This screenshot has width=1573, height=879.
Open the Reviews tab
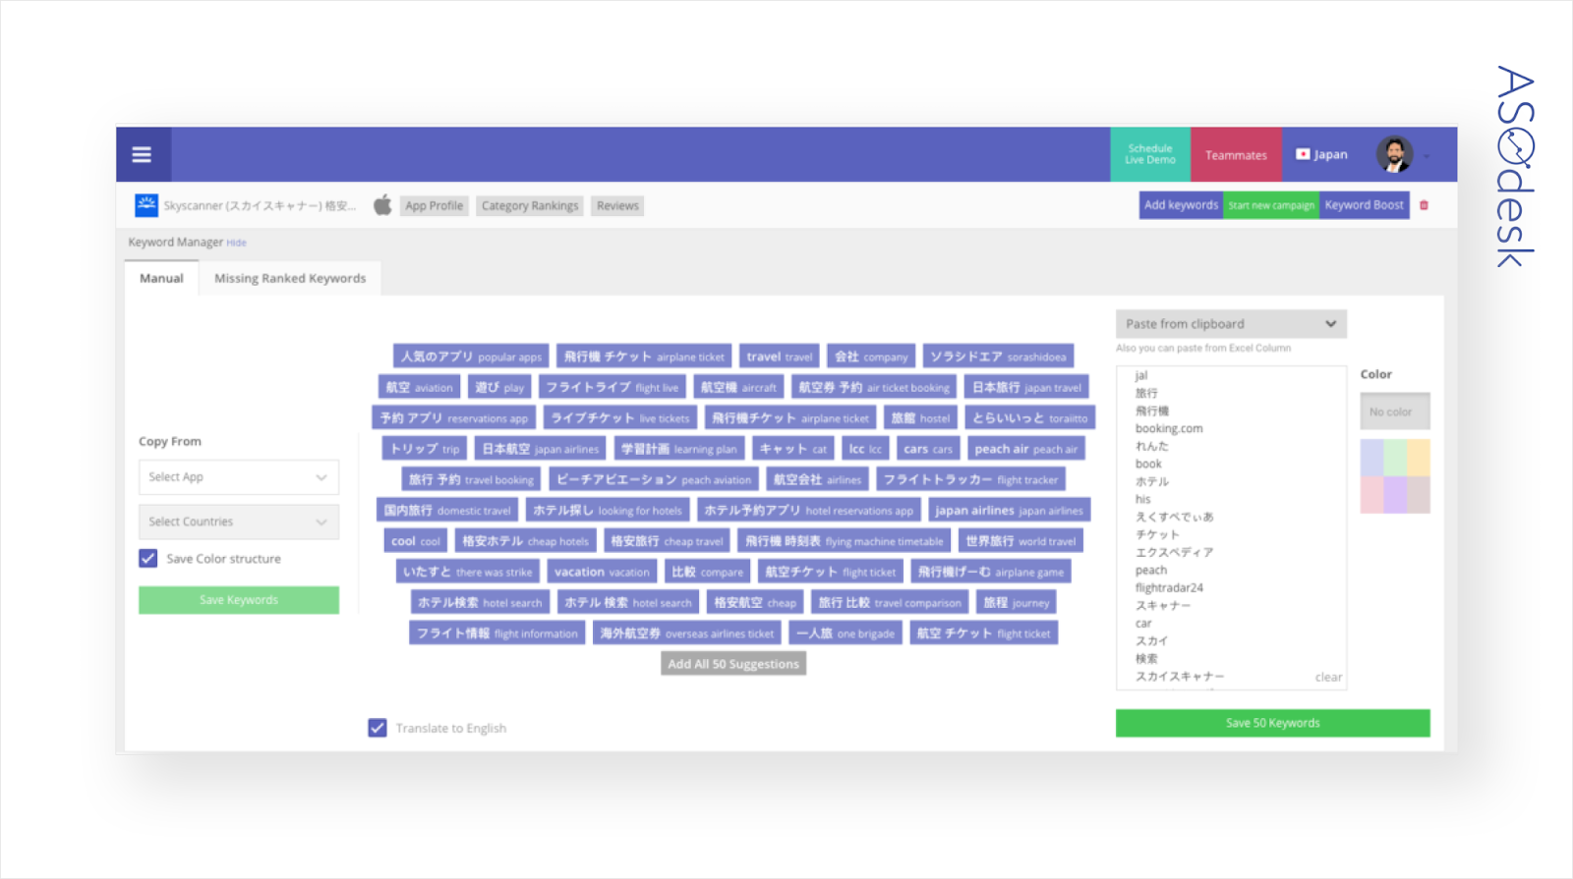point(617,205)
